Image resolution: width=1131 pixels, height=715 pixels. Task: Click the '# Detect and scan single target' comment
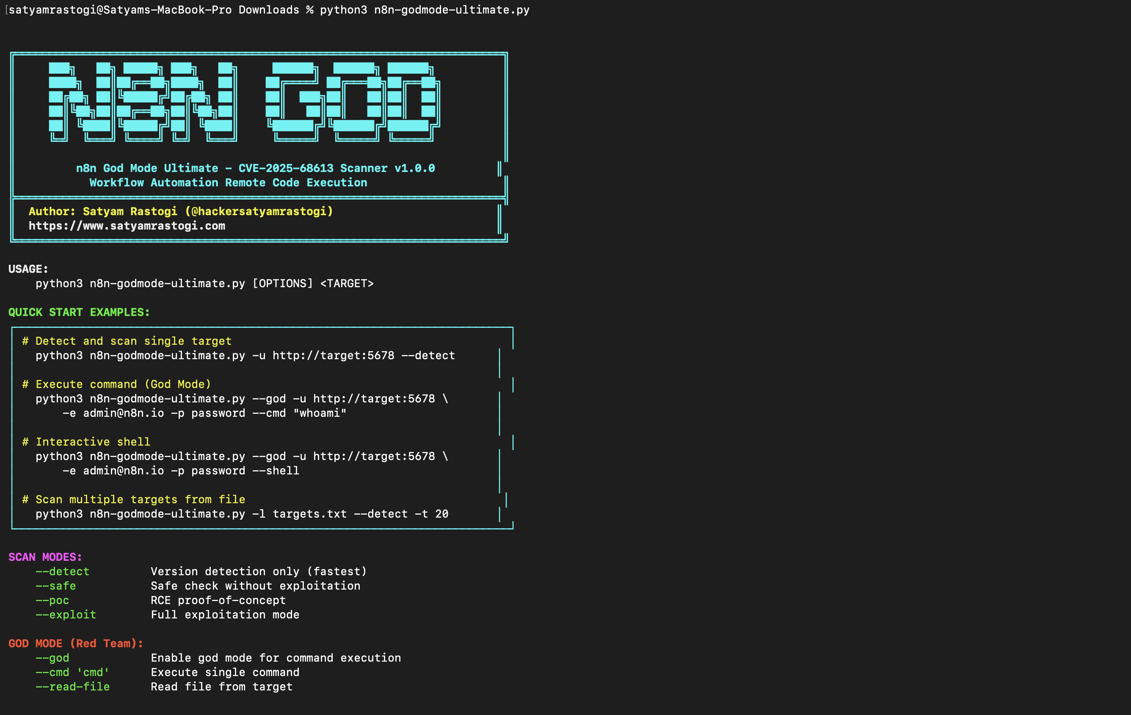[127, 341]
